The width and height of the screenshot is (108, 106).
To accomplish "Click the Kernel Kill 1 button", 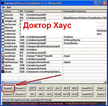I will tap(87, 88).
